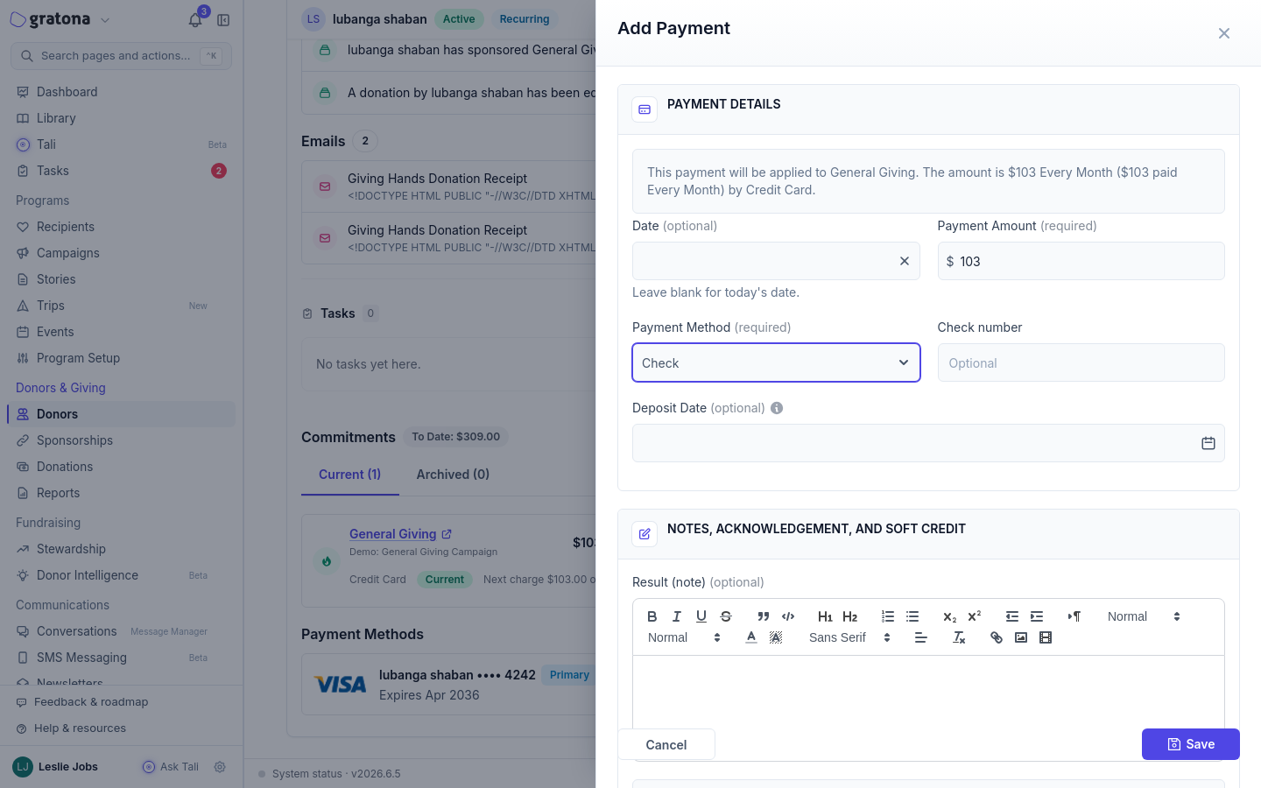Switch to the Archived (0) commitments tab
1261x788 pixels.
(x=453, y=475)
